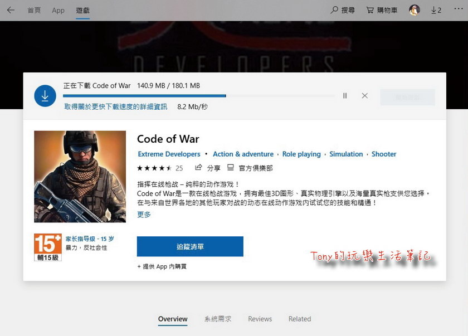Open Extreme Developers publisher link
Viewport: 468px width, 336px height.
click(x=169, y=154)
